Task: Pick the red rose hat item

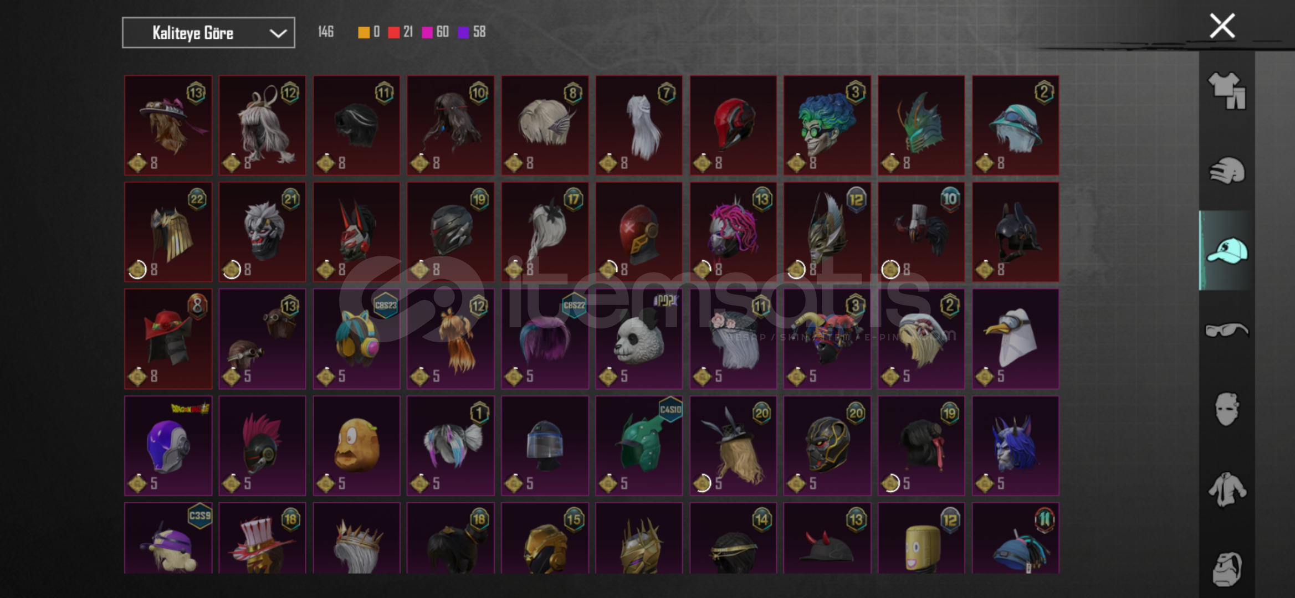Action: click(168, 339)
